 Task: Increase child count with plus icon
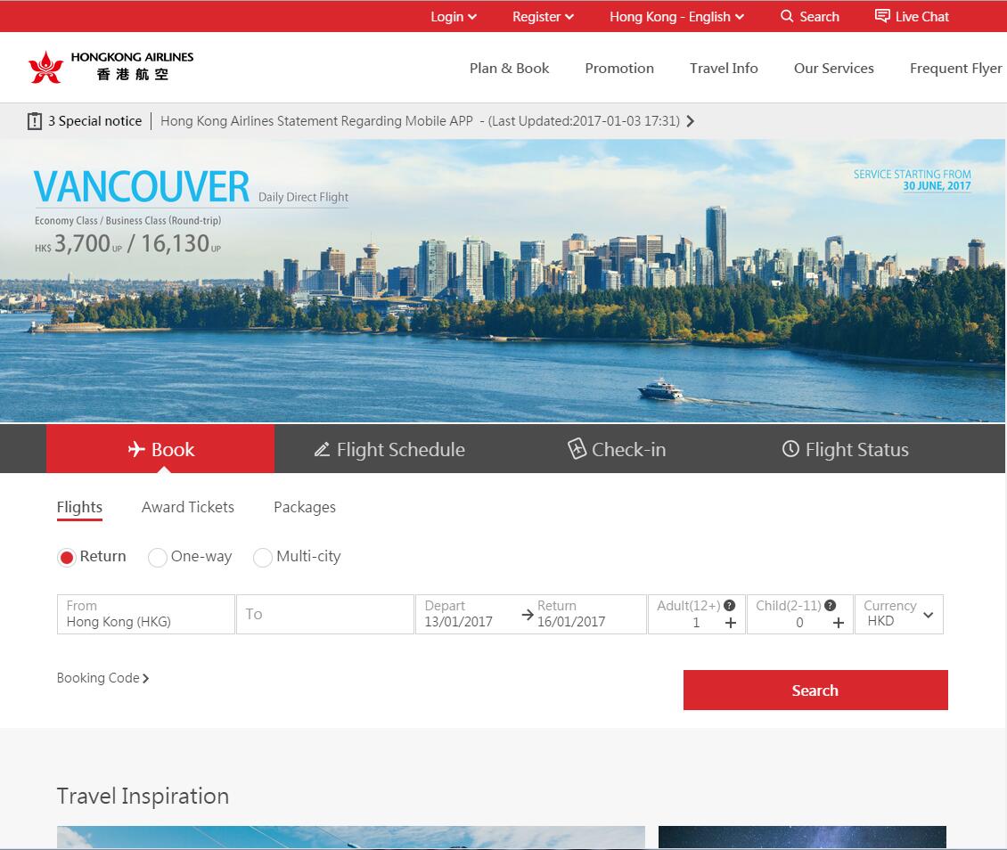coord(838,623)
